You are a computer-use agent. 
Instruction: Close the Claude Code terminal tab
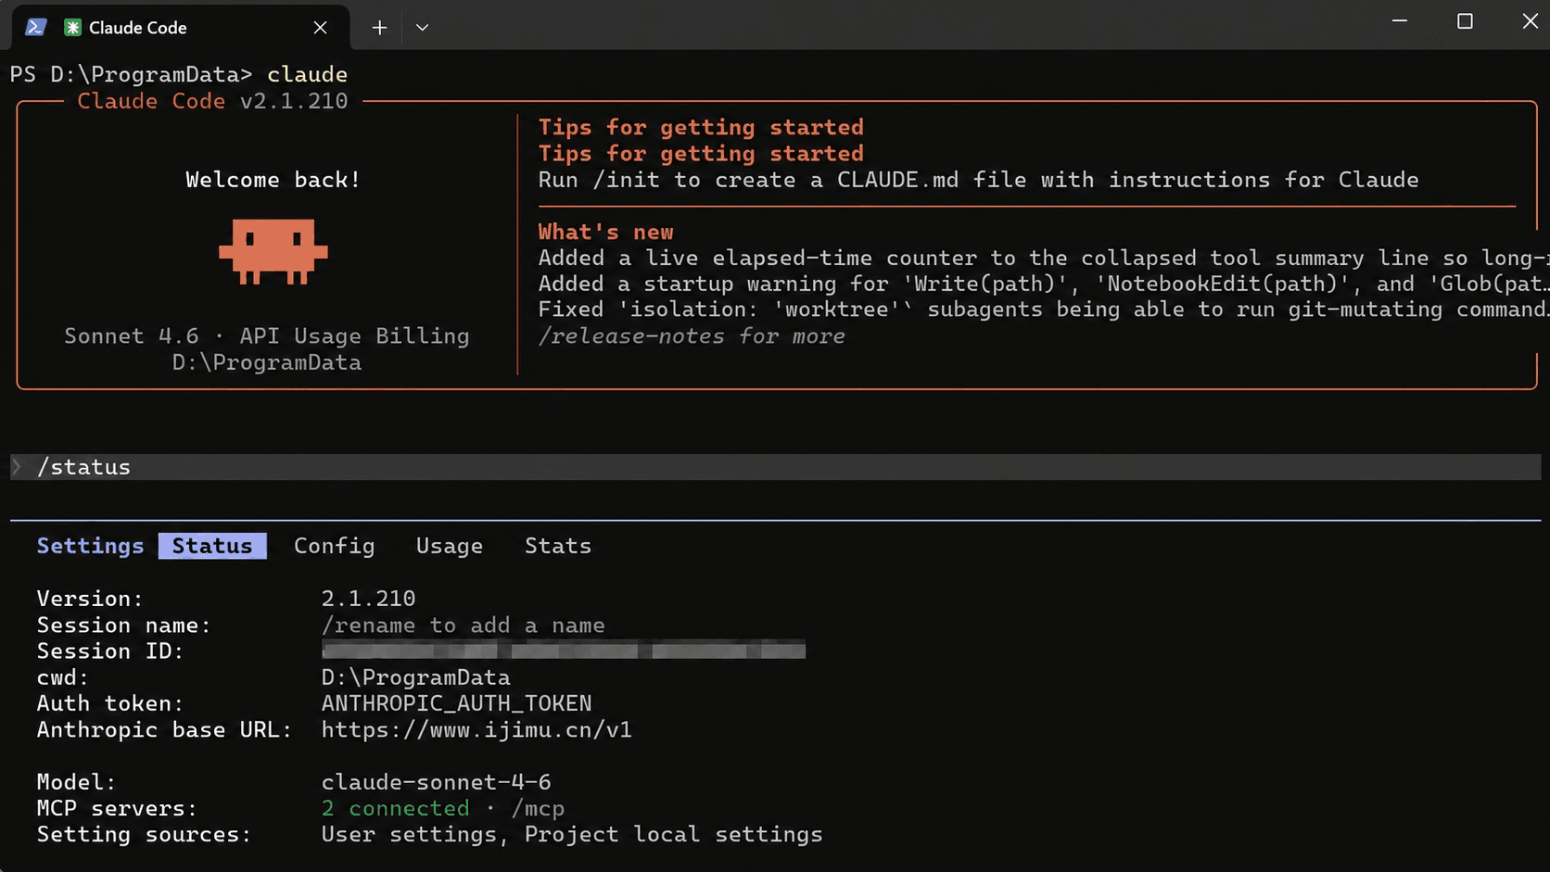320,27
